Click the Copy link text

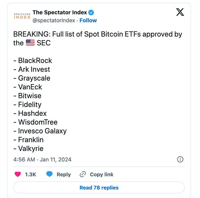[x=102, y=174]
